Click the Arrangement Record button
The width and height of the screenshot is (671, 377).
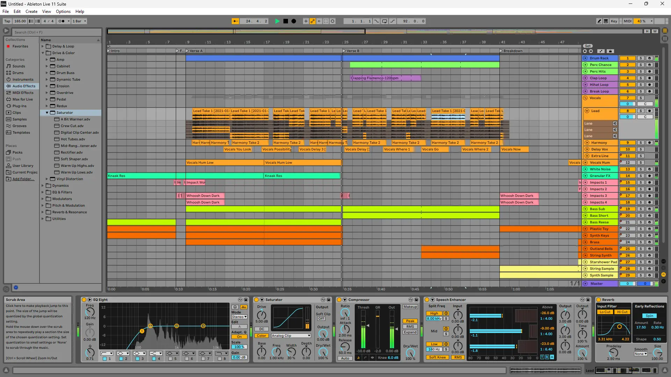(x=294, y=21)
